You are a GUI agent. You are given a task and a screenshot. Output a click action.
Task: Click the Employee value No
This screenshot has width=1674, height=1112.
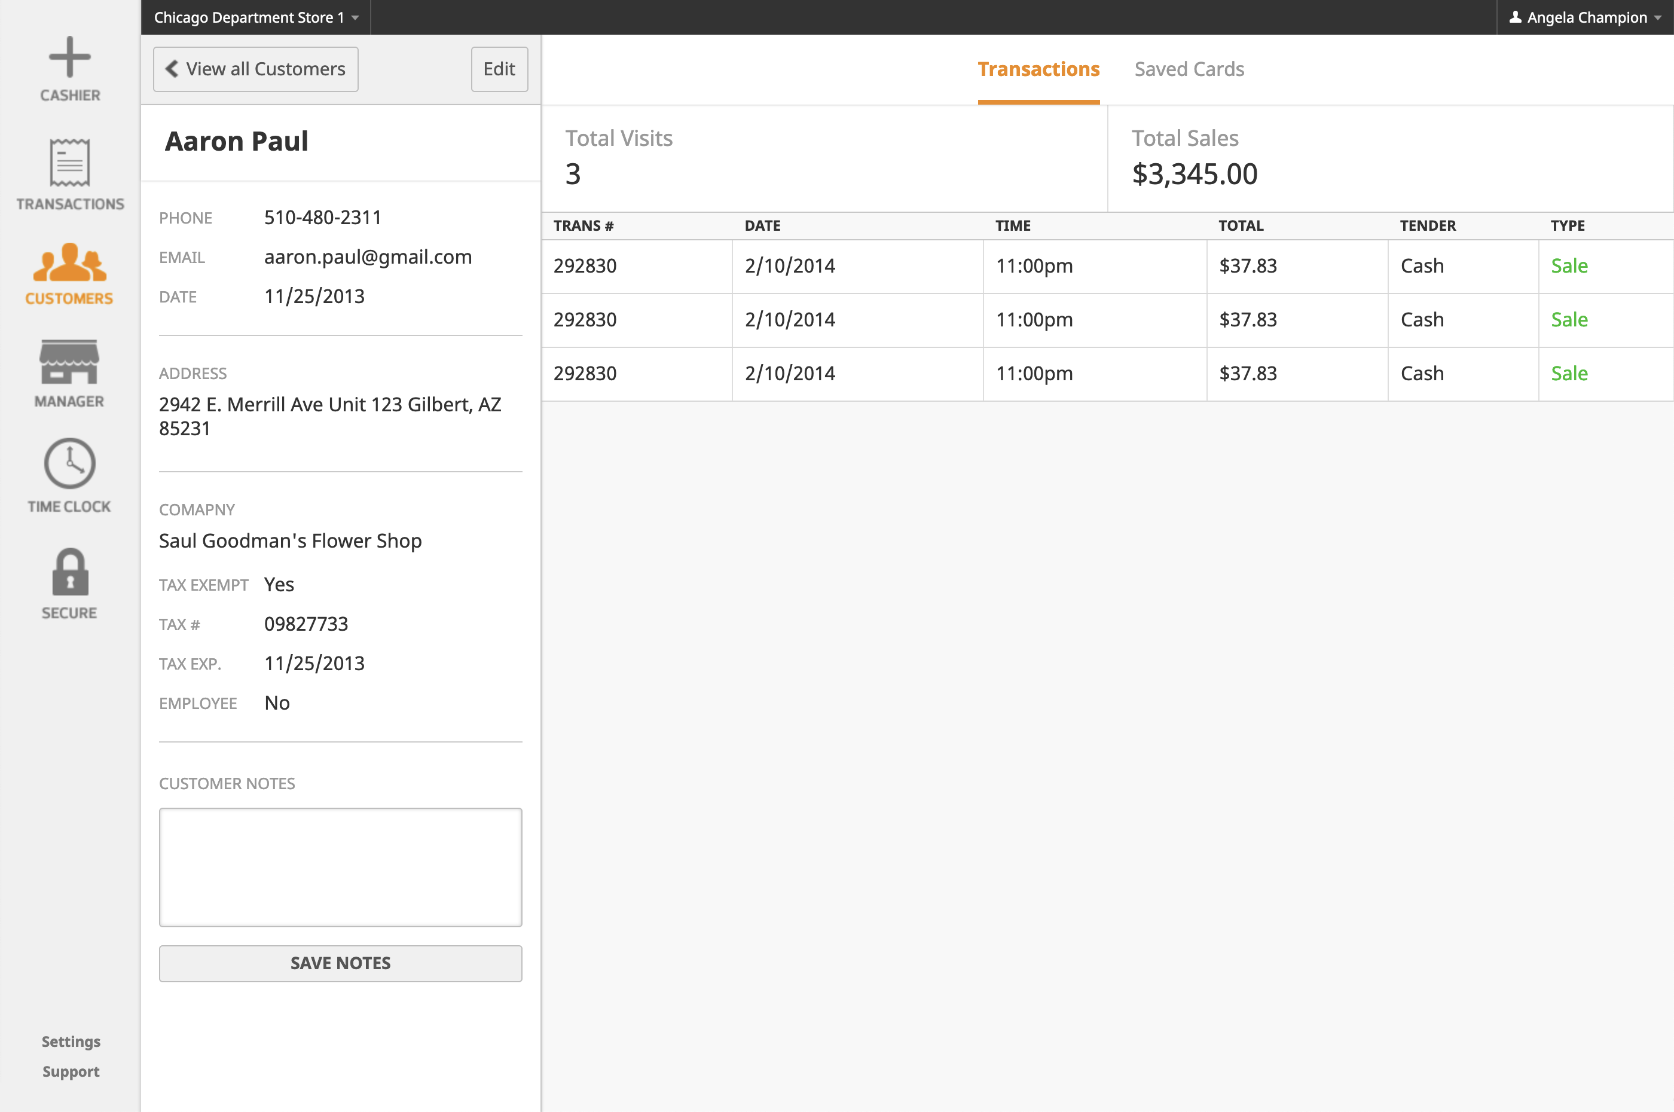(x=277, y=703)
